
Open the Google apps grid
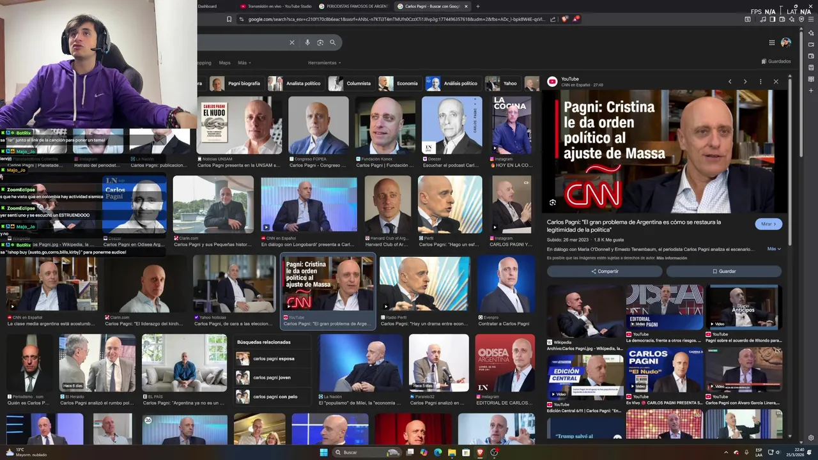point(772,43)
